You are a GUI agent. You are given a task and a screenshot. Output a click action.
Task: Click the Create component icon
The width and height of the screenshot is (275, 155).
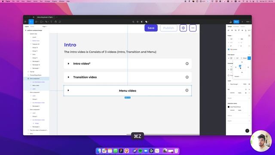(x=137, y=22)
